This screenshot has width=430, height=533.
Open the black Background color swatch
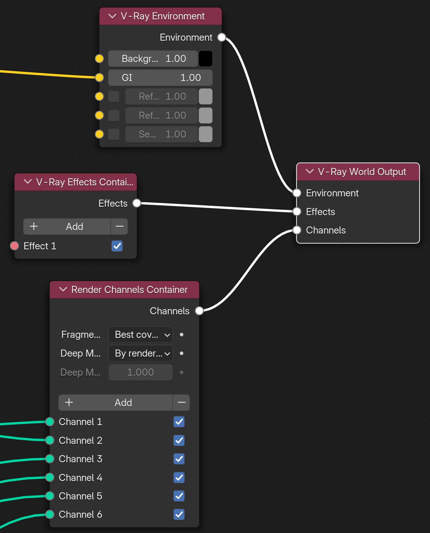[x=206, y=59]
